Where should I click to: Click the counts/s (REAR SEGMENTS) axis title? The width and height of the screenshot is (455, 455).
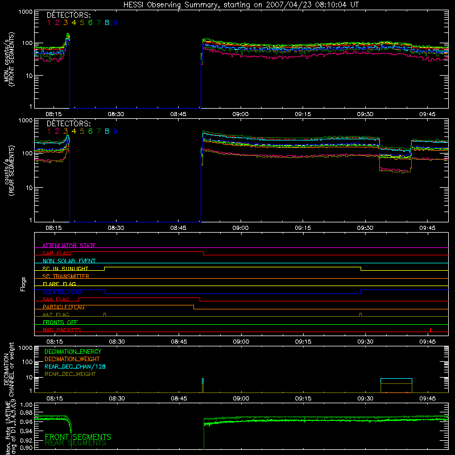pos(9,171)
